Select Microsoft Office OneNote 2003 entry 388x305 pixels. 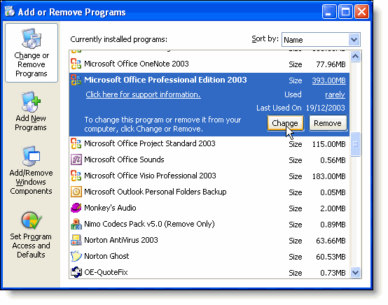209,64
